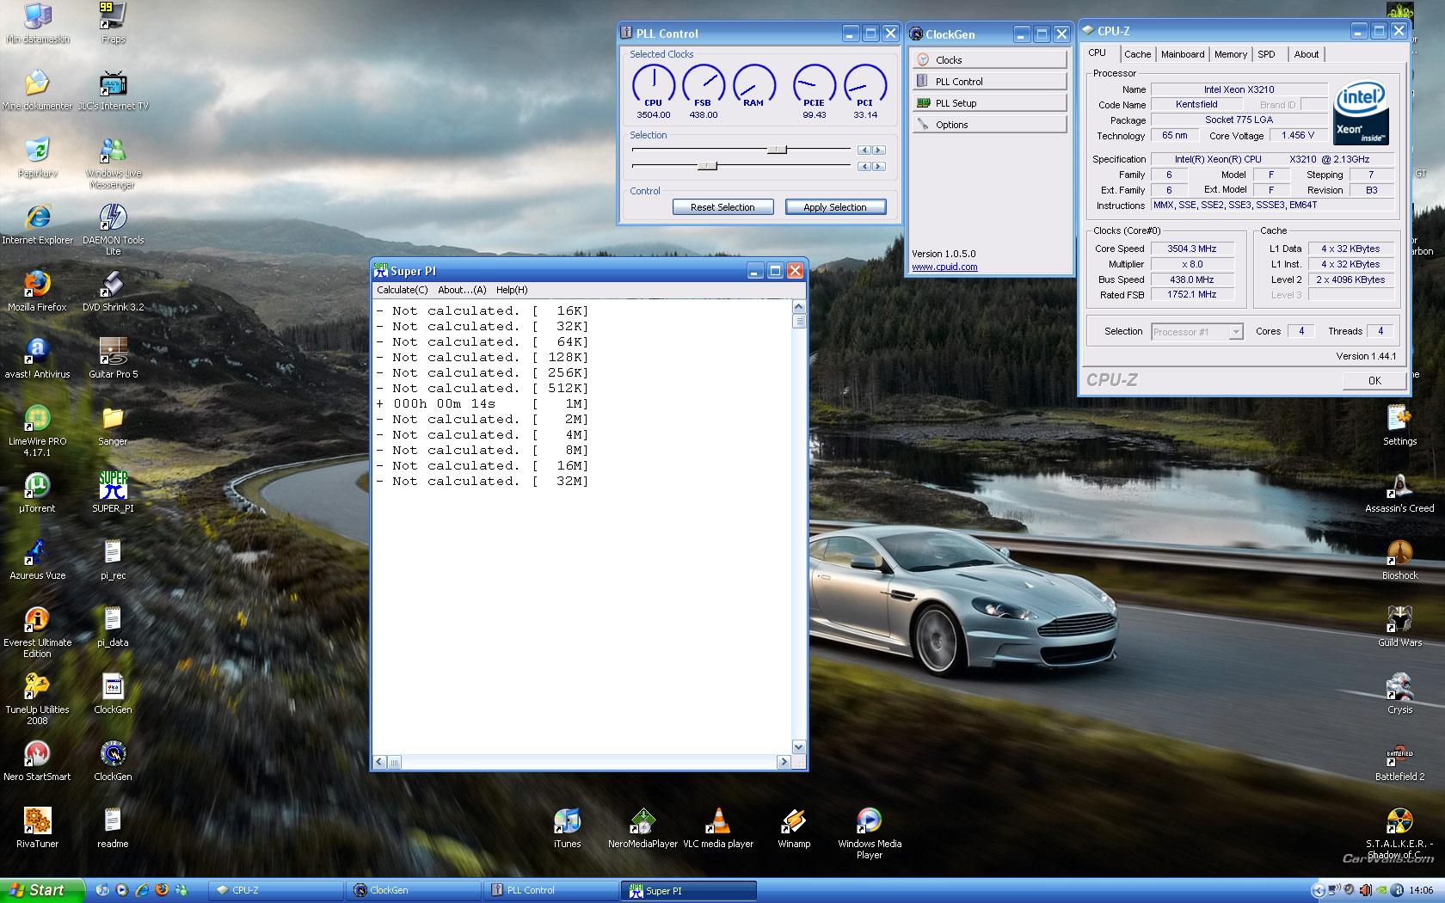Open Winamp desktop shortcut
Screen dimensions: 1445x903
click(x=794, y=827)
